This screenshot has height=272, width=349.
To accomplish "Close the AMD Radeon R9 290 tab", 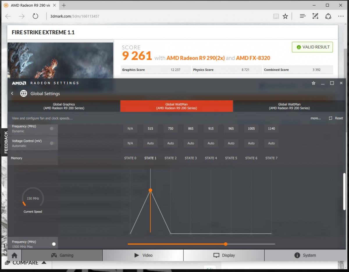I will coord(54,5).
